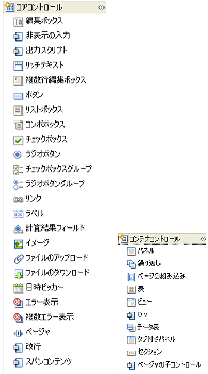The width and height of the screenshot is (208, 374).
Task: Click the pin arrows on コアコントロール header
Action: [101, 7]
